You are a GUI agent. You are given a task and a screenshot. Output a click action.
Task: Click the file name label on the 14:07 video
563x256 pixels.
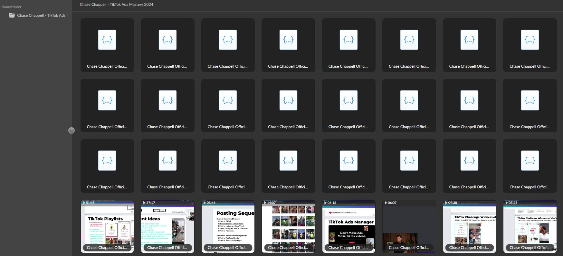tap(288, 248)
